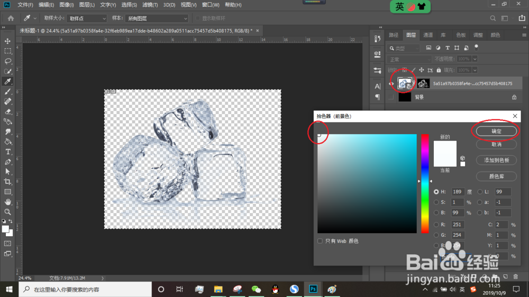Screen dimensions: 529x297
Task: Select the Crop tool
Action: (x=7, y=182)
